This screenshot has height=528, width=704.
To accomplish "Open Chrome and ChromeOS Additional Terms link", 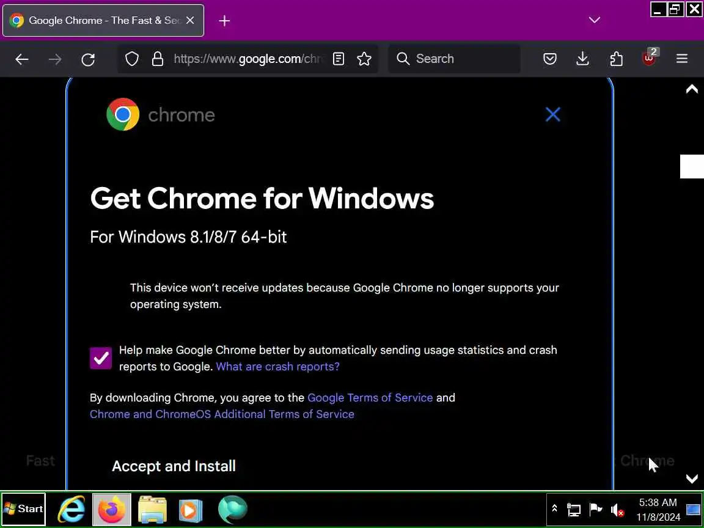I will [222, 414].
